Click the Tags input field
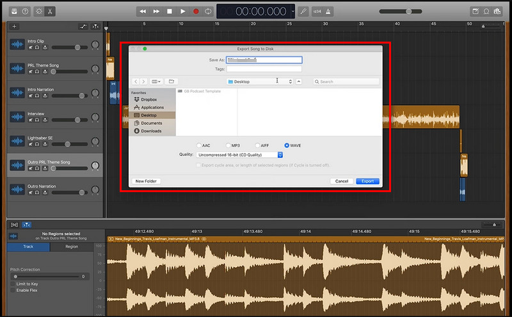The height and width of the screenshot is (317, 512). (x=264, y=69)
